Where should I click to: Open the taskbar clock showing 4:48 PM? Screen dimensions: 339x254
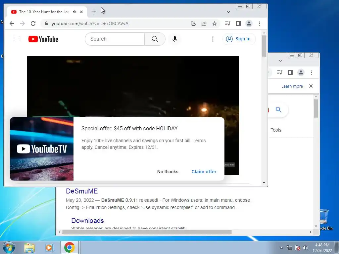(322, 248)
